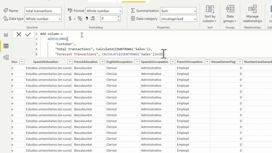Click the Data type icon

tap(6, 18)
